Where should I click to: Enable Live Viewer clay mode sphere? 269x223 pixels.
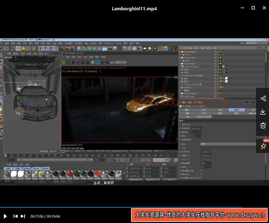click(x=93, y=62)
